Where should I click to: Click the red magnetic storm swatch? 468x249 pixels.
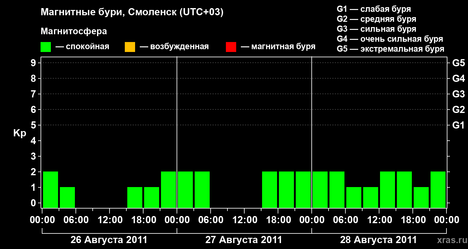pyautogui.click(x=231, y=47)
